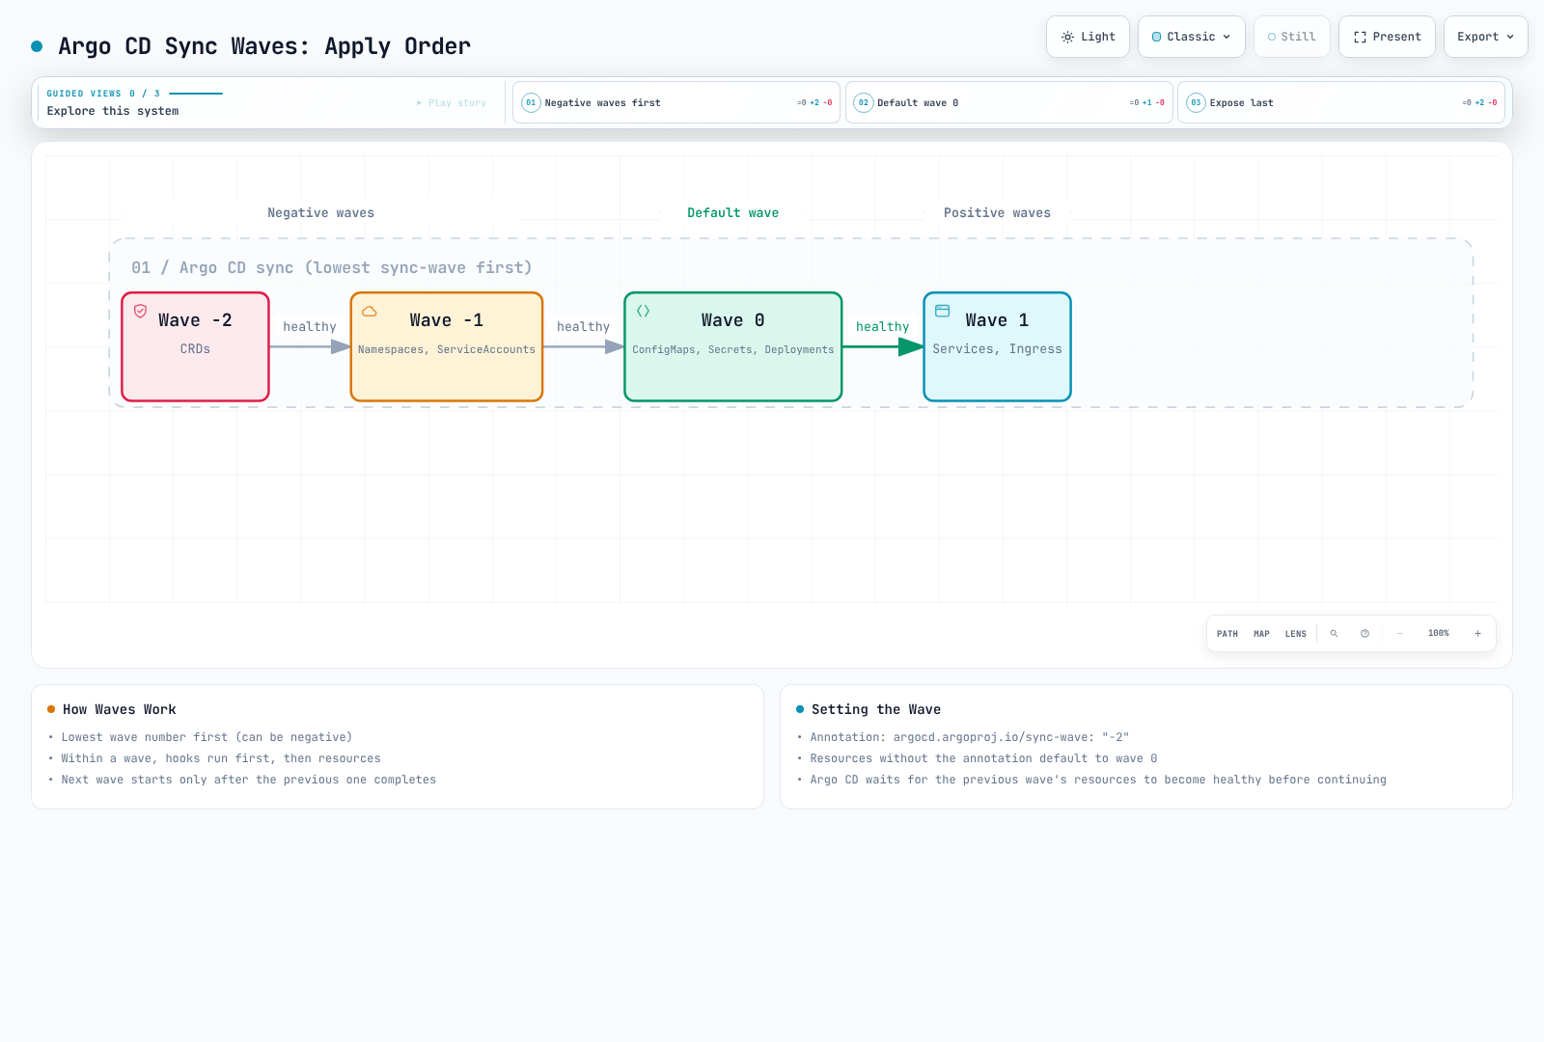
Task: Click the fullscreen icon in Present button
Action: click(1360, 38)
